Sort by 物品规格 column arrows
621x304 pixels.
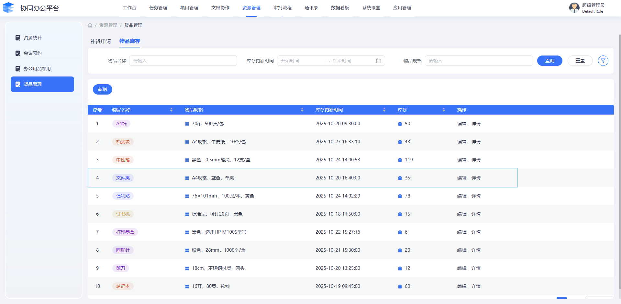coord(302,110)
